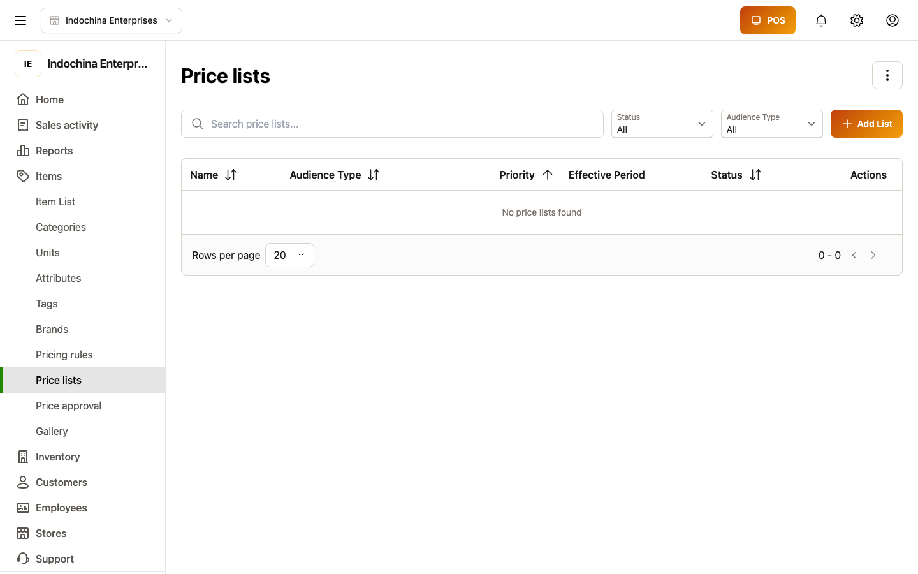Collapse the Items sidebar section
The height and width of the screenshot is (574, 918).
pyautogui.click(x=83, y=176)
